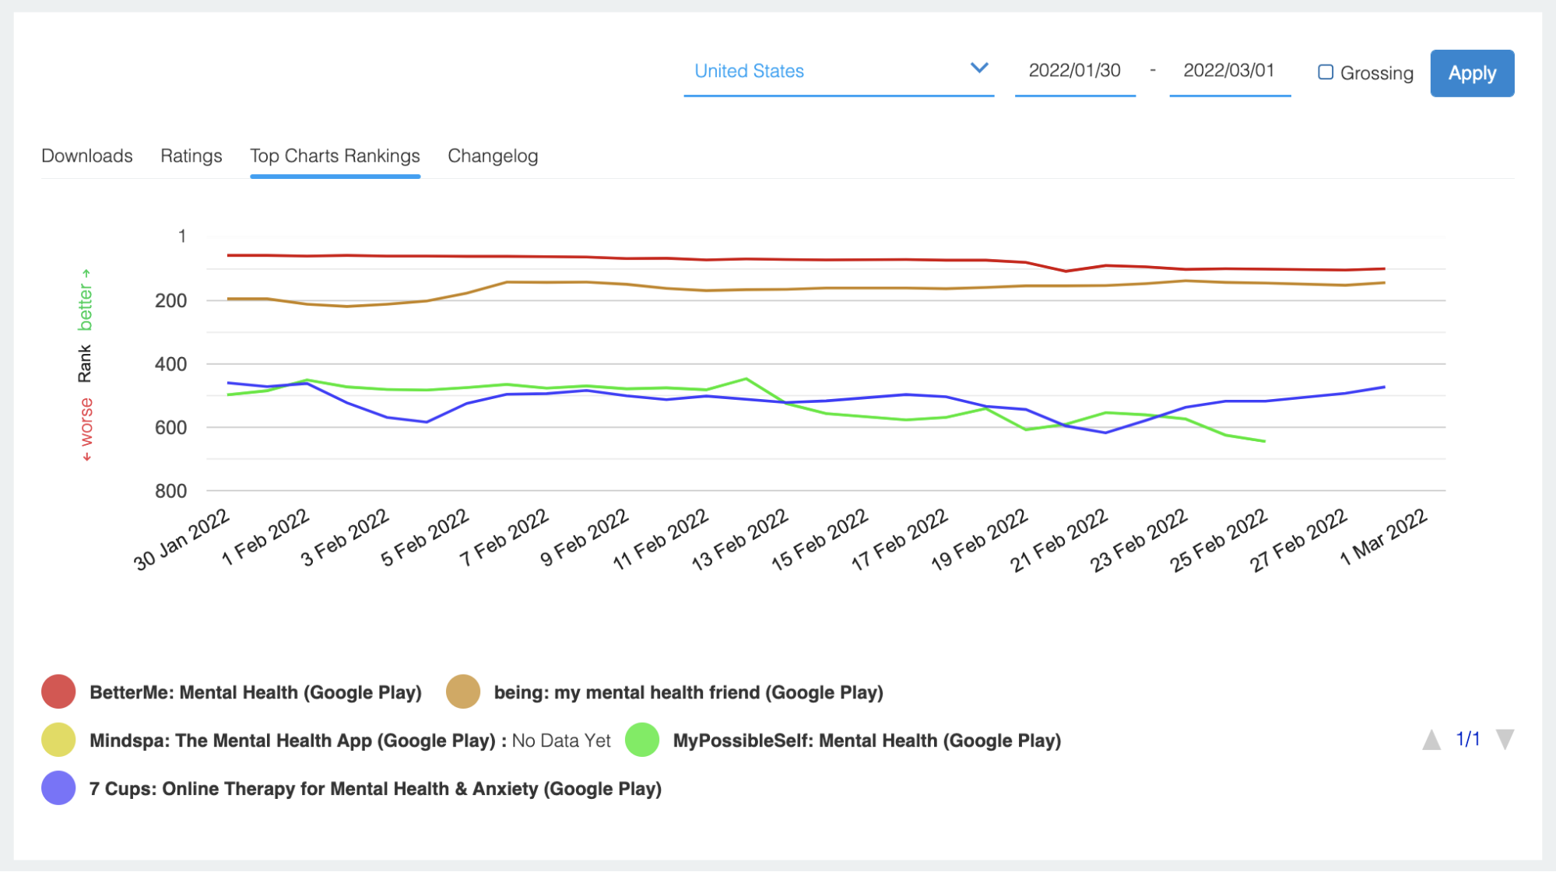Toggle MyPossibleSelf: Mental Health series label
The image size is (1556, 872).
pyautogui.click(x=866, y=741)
